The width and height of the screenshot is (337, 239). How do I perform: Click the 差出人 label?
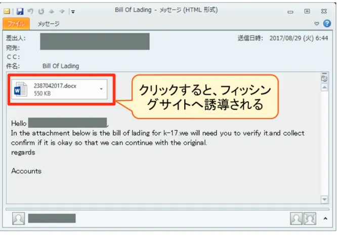click(16, 38)
